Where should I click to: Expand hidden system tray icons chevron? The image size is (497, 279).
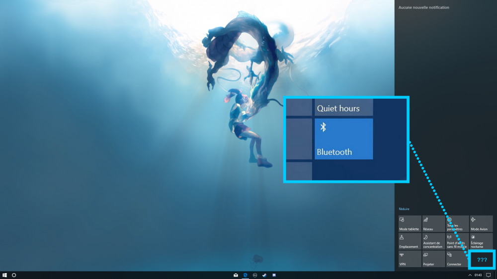point(470,275)
